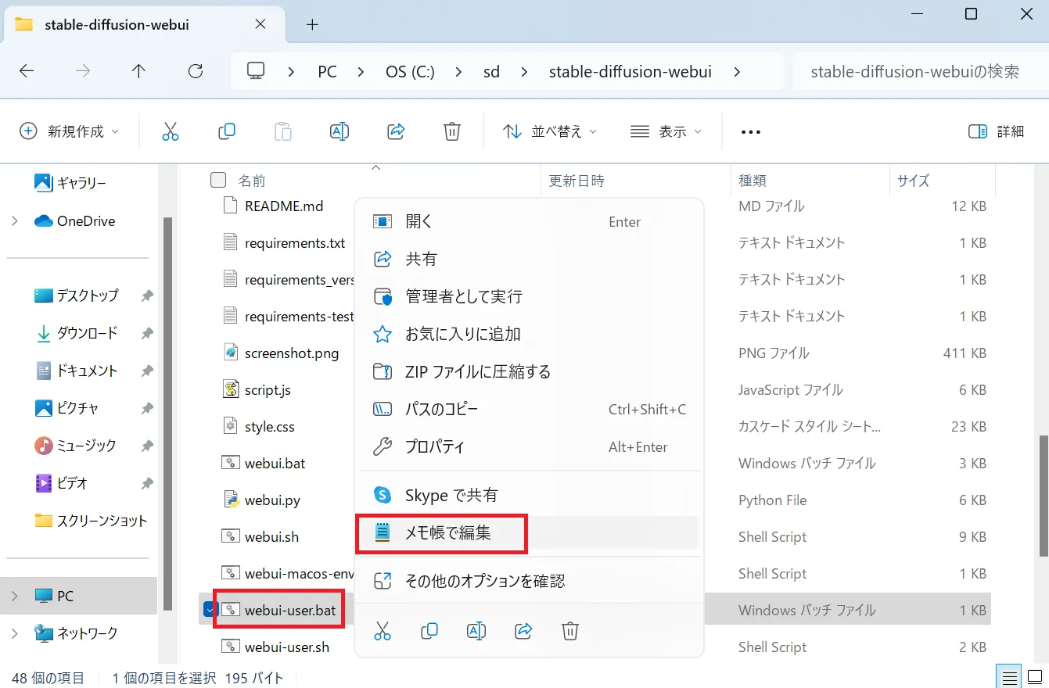The width and height of the screenshot is (1049, 688).
Task: Click trash icon in context menu bottom row
Action: (x=570, y=630)
